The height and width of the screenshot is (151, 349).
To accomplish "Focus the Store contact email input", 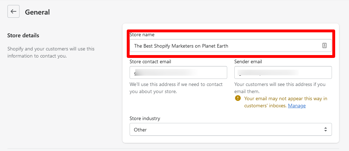I will pyautogui.click(x=178, y=72).
